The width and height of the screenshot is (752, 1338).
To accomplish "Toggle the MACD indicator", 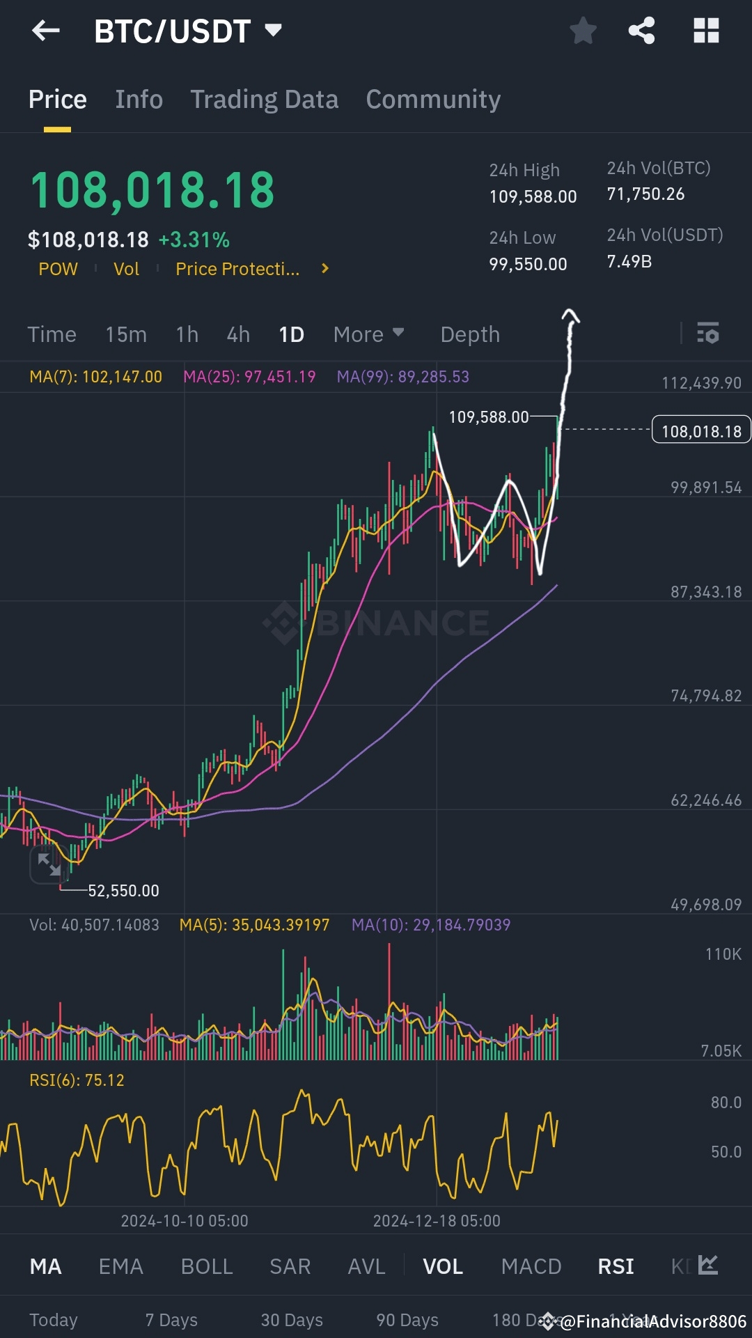I will click(x=531, y=1266).
